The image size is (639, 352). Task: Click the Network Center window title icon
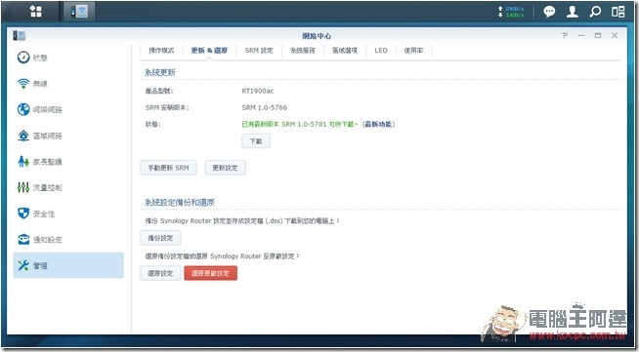pos(20,36)
